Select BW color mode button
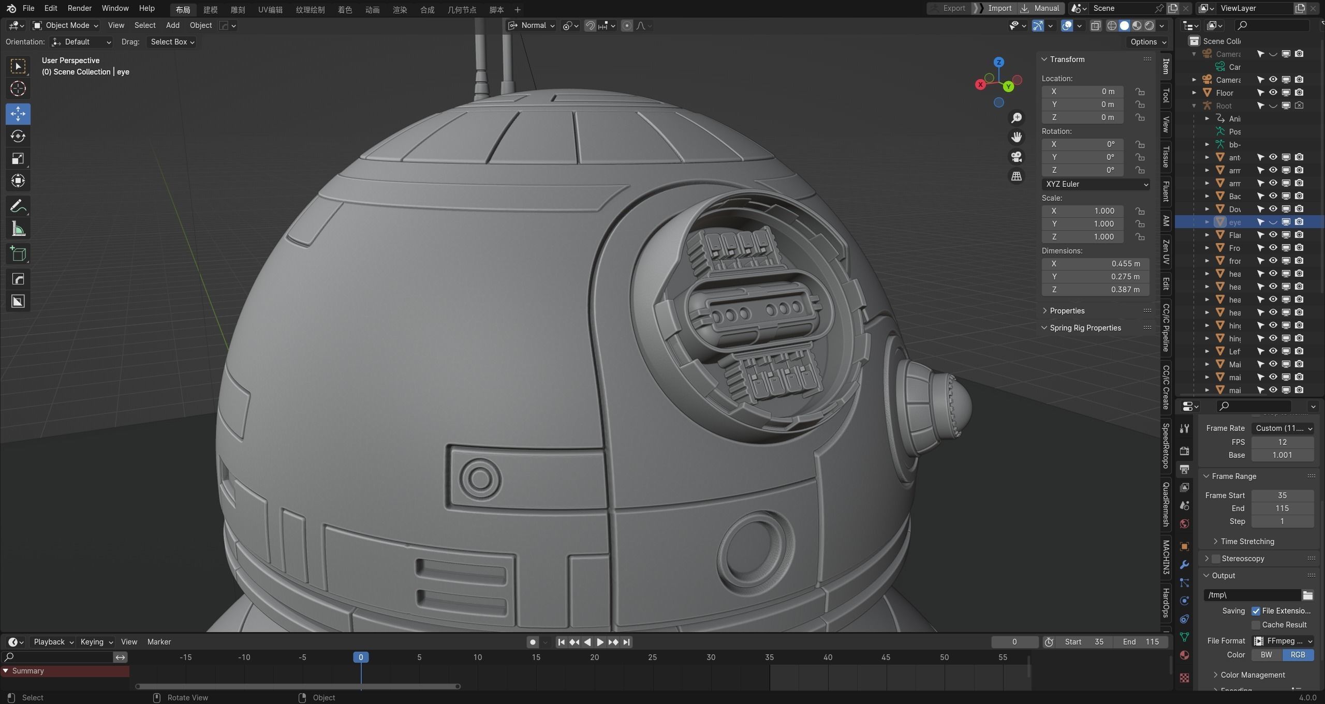This screenshot has width=1325, height=704. [x=1267, y=655]
